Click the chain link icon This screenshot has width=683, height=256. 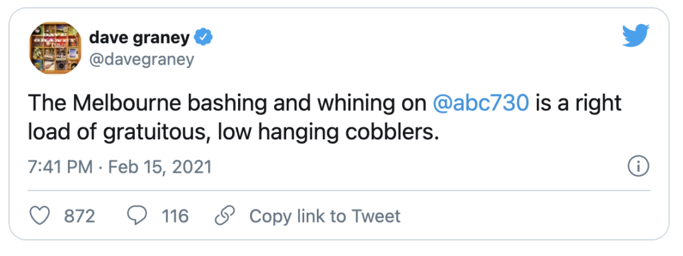[225, 216]
